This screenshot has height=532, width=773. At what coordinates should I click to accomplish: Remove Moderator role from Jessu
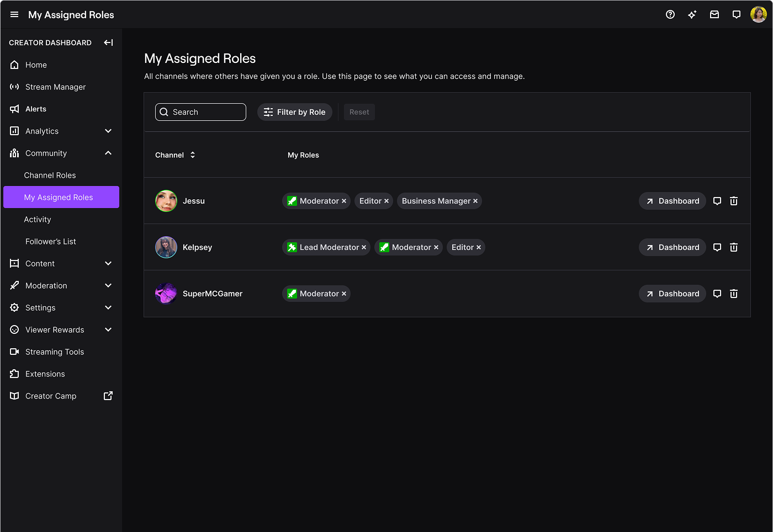pyautogui.click(x=344, y=201)
